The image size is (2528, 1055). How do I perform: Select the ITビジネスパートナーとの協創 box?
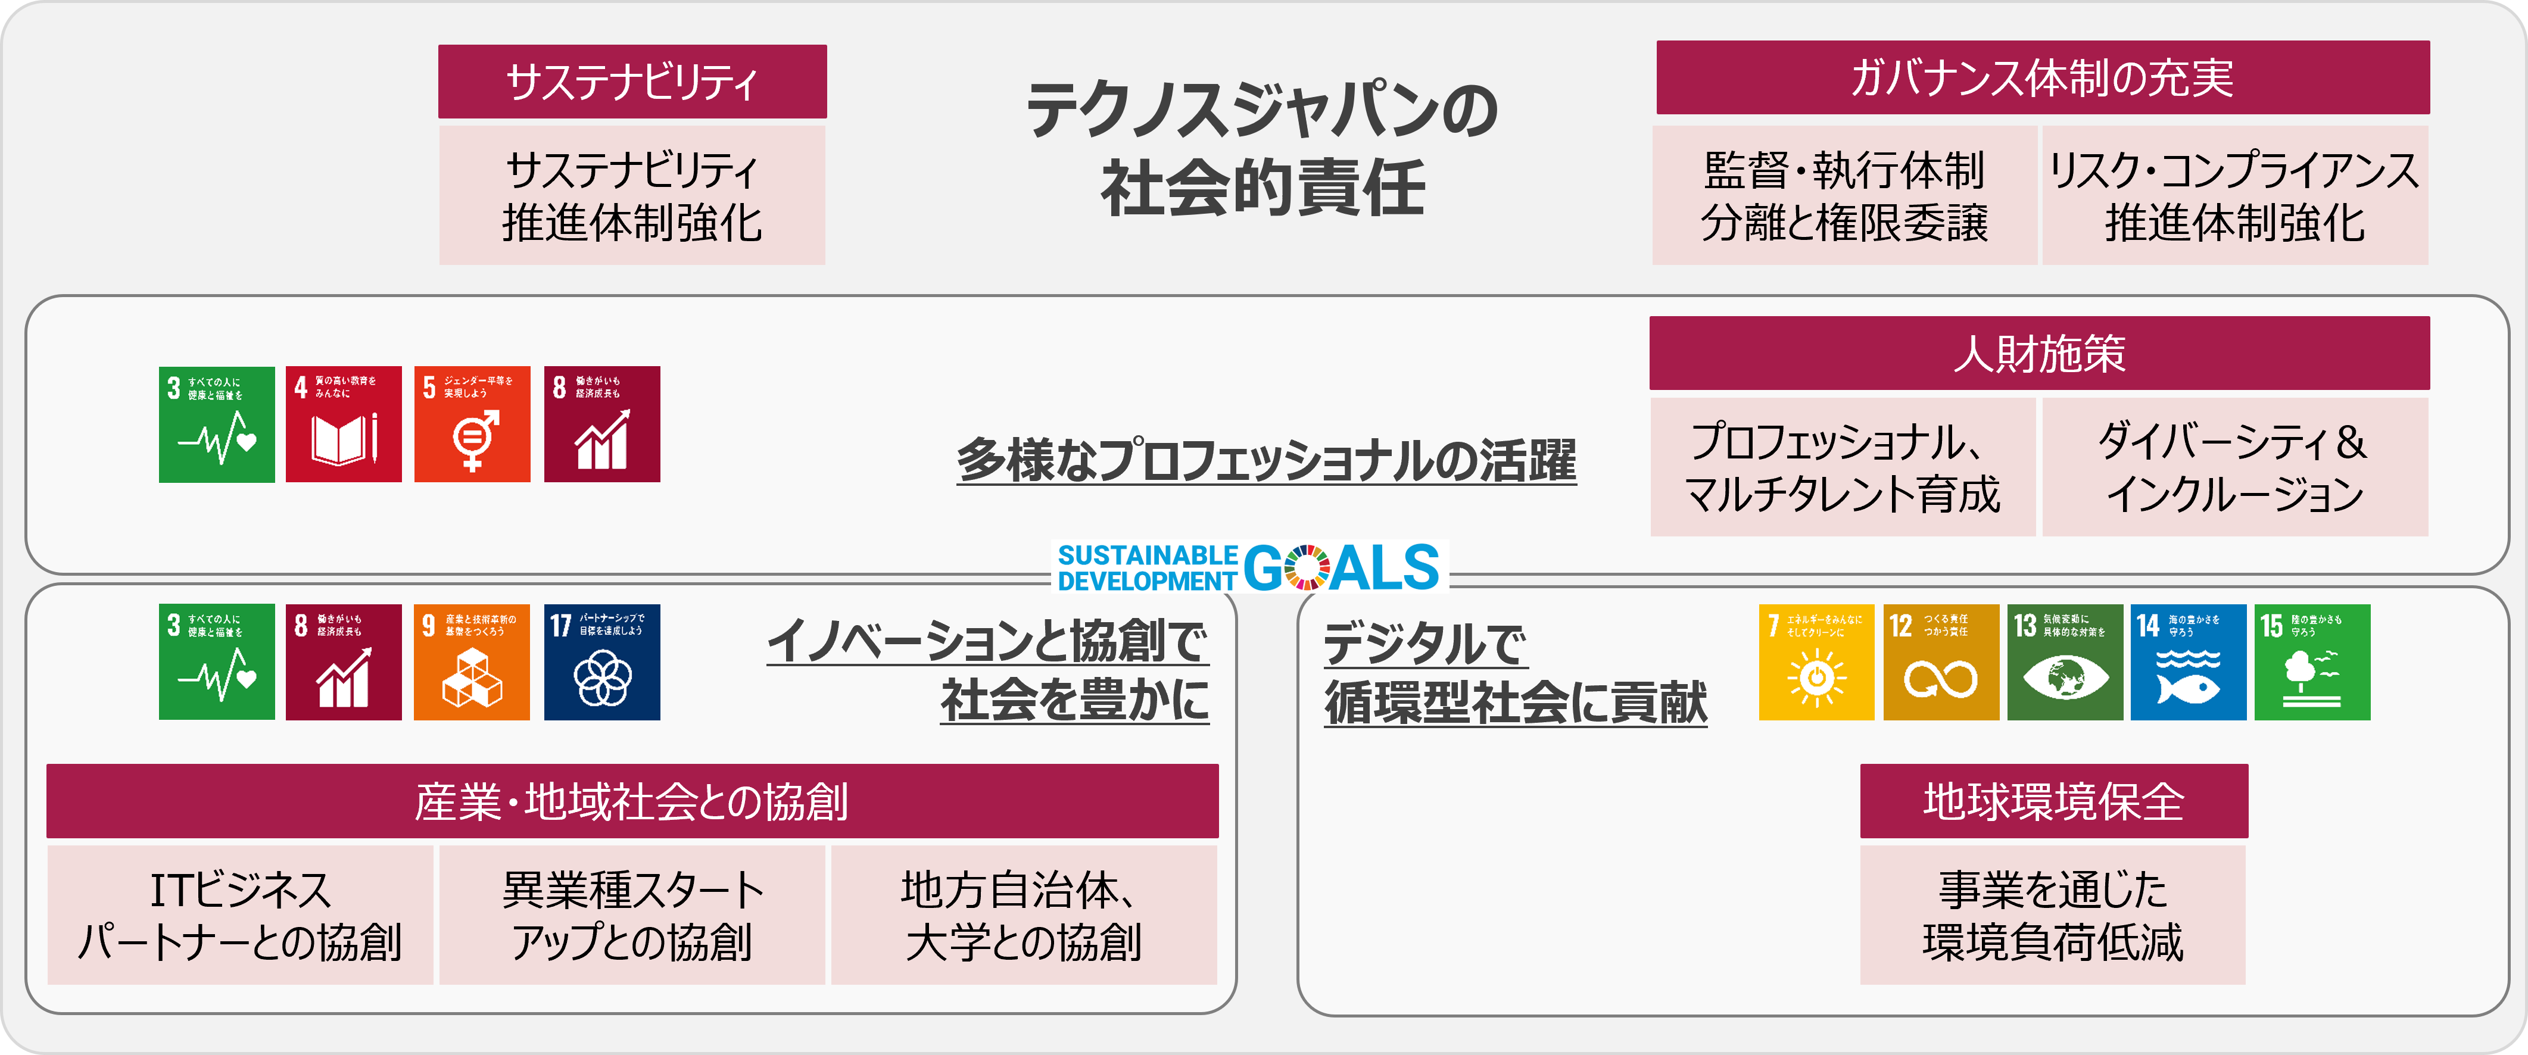point(241,916)
